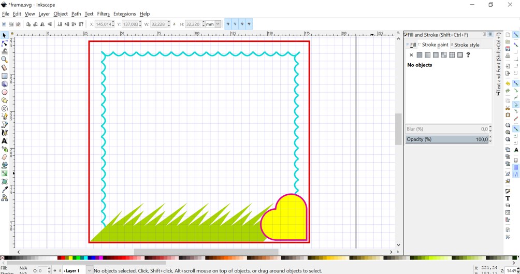The image size is (520, 274).
Task: Select the Gradient tool
Action: point(4,173)
